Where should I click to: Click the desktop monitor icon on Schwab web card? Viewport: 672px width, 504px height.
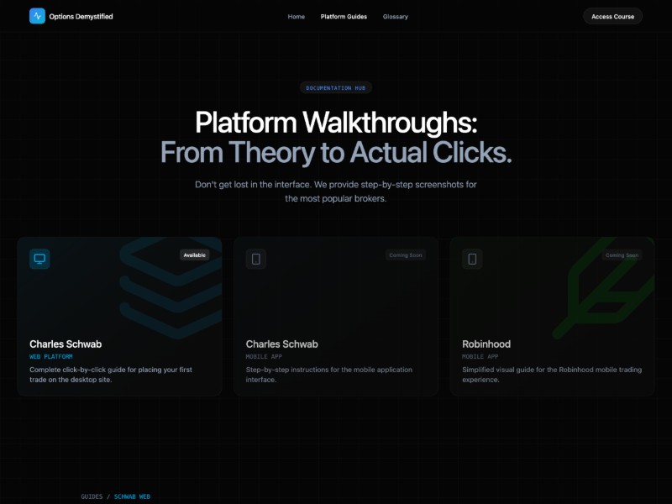click(x=39, y=259)
